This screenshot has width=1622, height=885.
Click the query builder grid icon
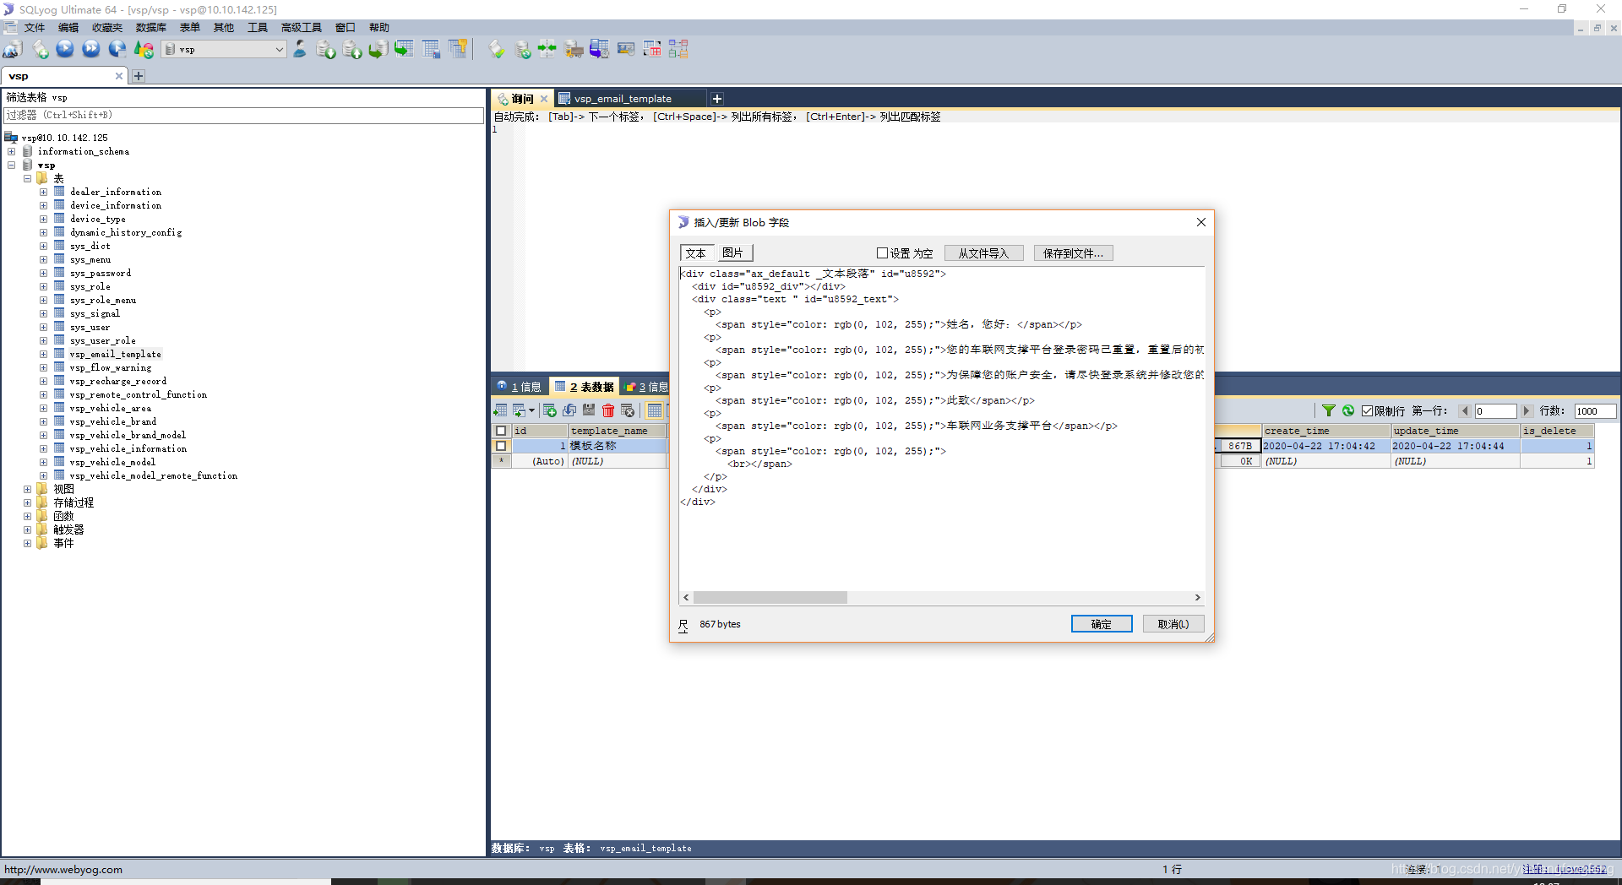652,50
